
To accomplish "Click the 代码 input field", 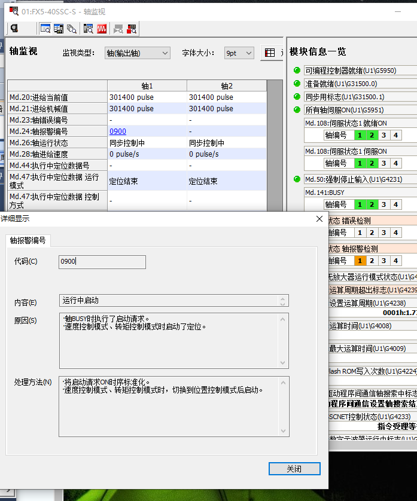I will pos(102,262).
